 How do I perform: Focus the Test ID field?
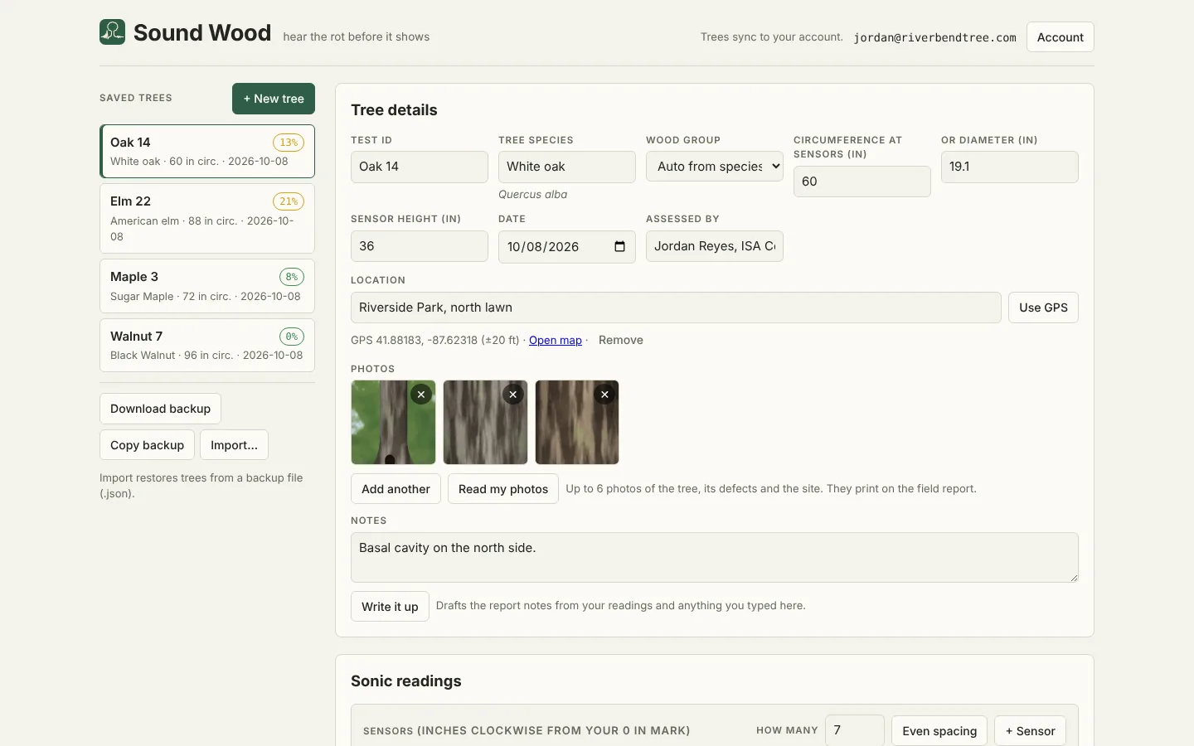tap(420, 167)
